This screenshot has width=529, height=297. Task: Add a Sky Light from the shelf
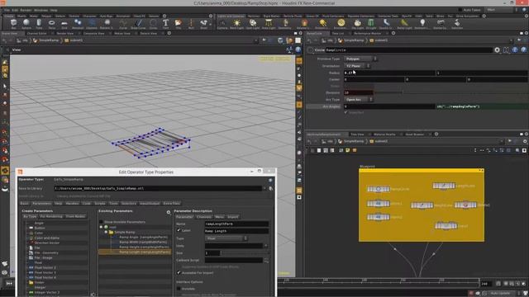click(x=358, y=24)
